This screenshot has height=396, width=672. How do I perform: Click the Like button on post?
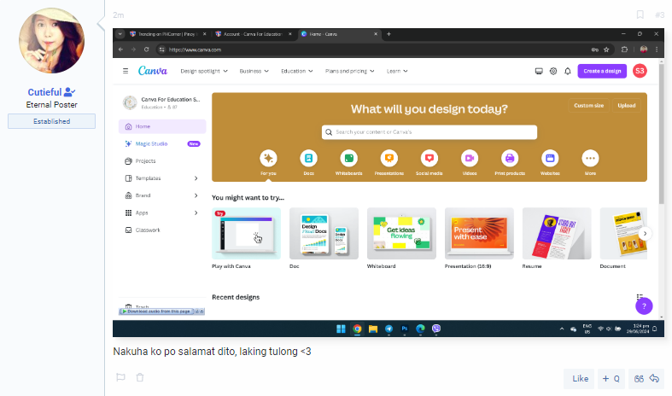pyautogui.click(x=580, y=378)
